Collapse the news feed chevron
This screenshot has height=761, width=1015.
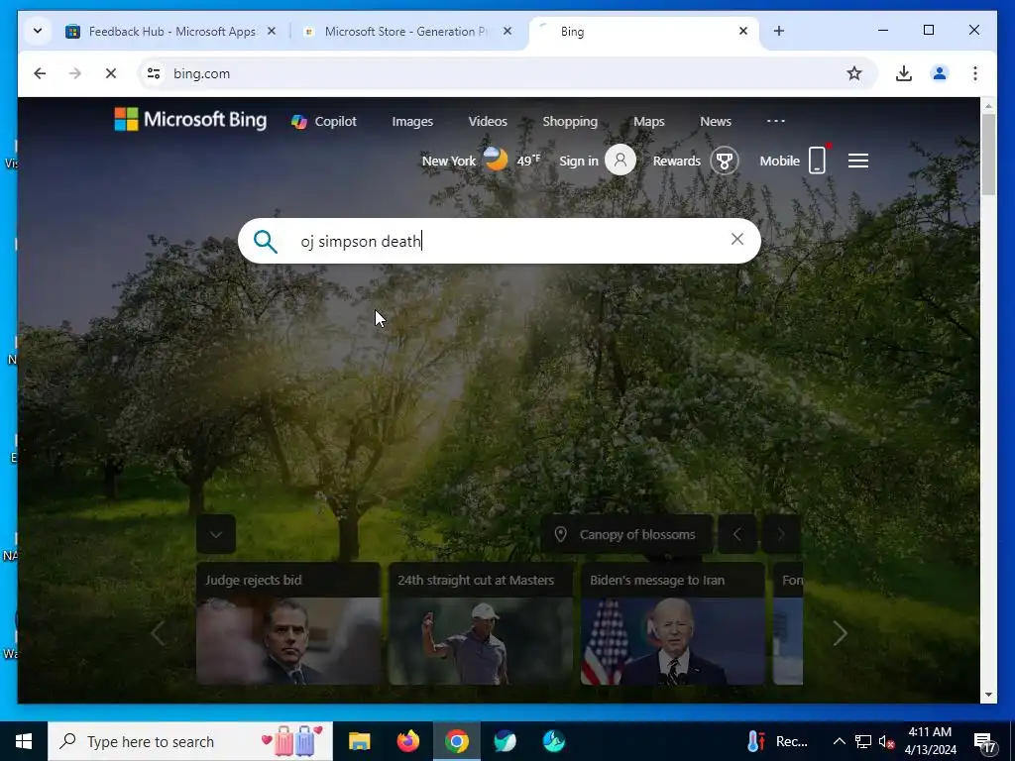pos(215,534)
